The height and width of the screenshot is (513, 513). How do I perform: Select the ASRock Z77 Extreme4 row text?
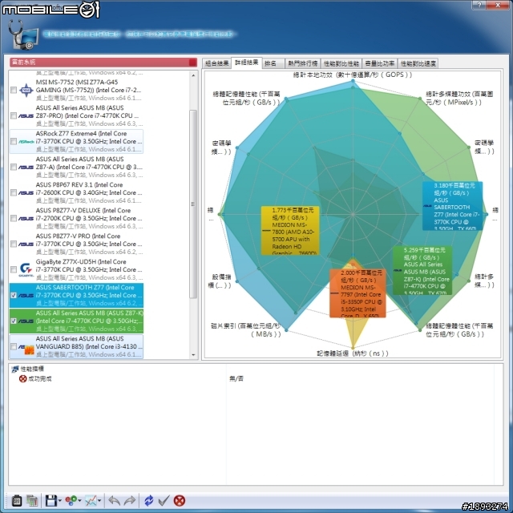click(89, 141)
